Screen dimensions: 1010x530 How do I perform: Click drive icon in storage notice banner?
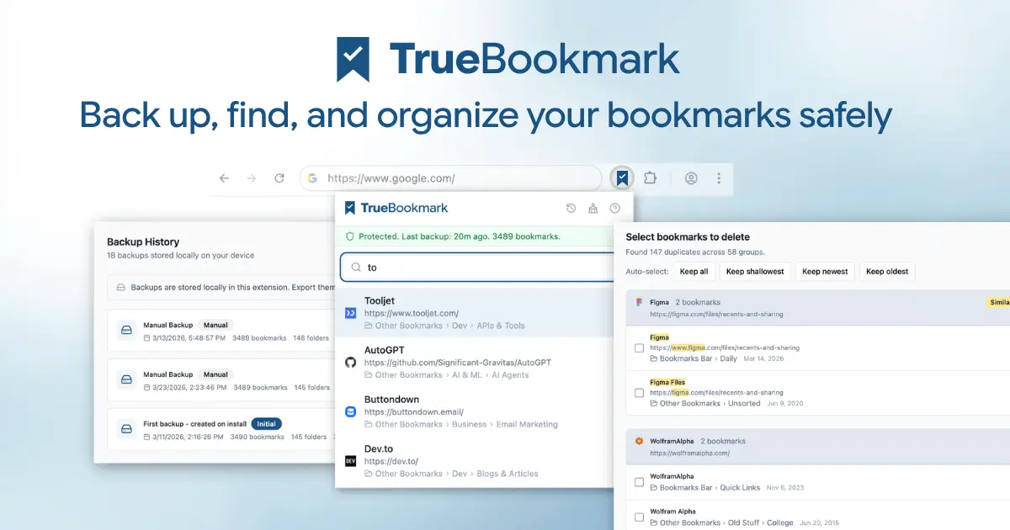coord(121,287)
